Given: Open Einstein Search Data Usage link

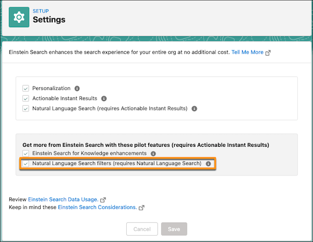Looking at the screenshot, I should 63,199.
